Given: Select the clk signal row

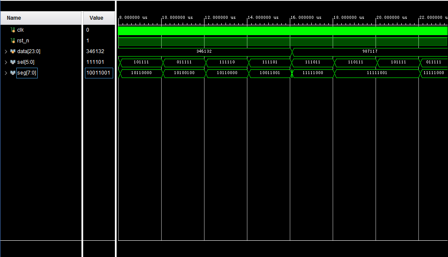Looking at the screenshot, I should [21, 30].
